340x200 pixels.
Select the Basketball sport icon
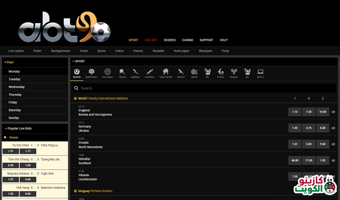pyautogui.click(x=91, y=73)
